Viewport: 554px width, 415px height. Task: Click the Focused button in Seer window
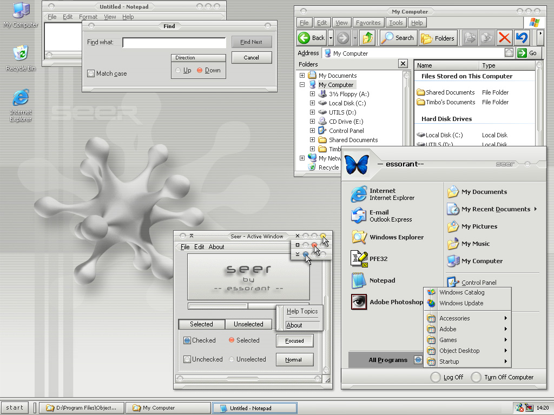click(294, 341)
